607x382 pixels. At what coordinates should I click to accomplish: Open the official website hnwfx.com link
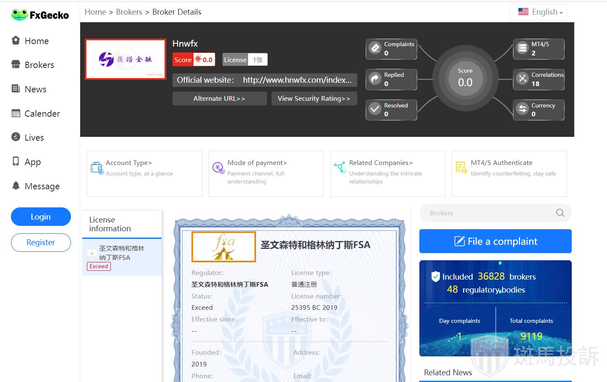(297, 80)
